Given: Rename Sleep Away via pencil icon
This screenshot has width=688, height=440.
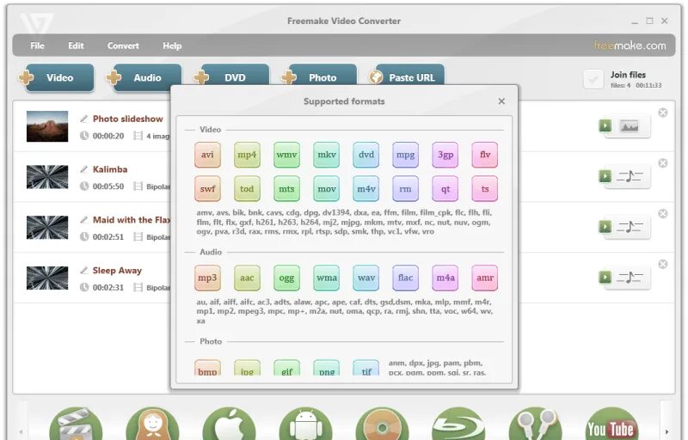Looking at the screenshot, I should coord(83,271).
